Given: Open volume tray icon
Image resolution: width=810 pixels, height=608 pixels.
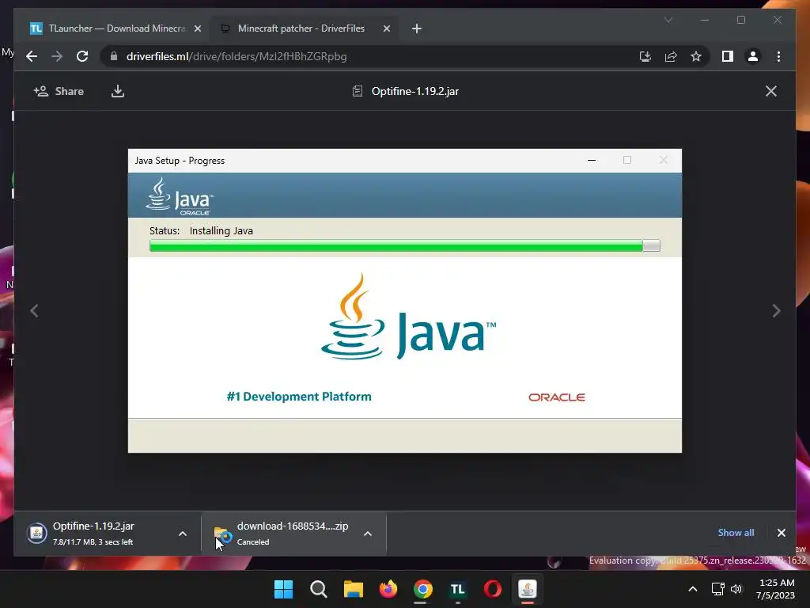Looking at the screenshot, I should click(736, 589).
